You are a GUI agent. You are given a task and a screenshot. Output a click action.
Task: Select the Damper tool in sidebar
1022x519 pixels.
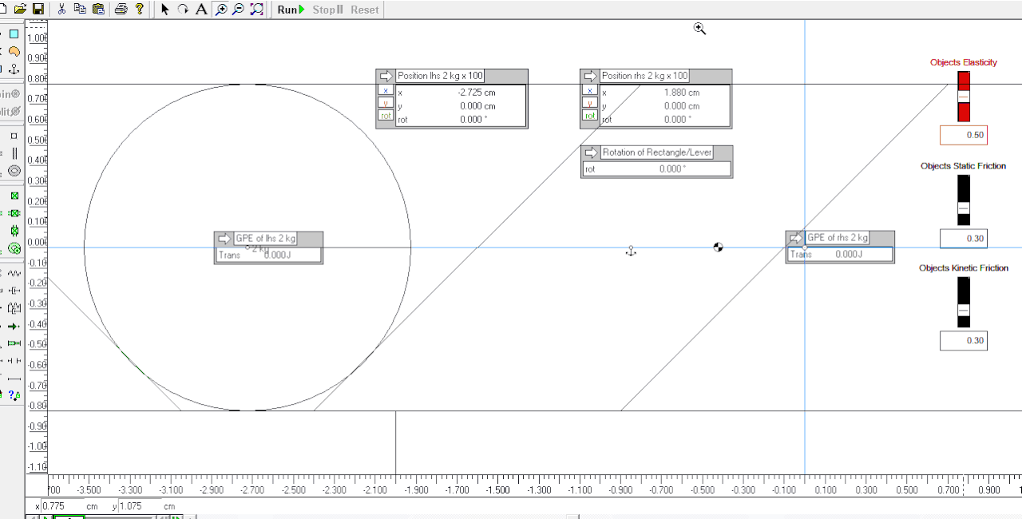[14, 289]
